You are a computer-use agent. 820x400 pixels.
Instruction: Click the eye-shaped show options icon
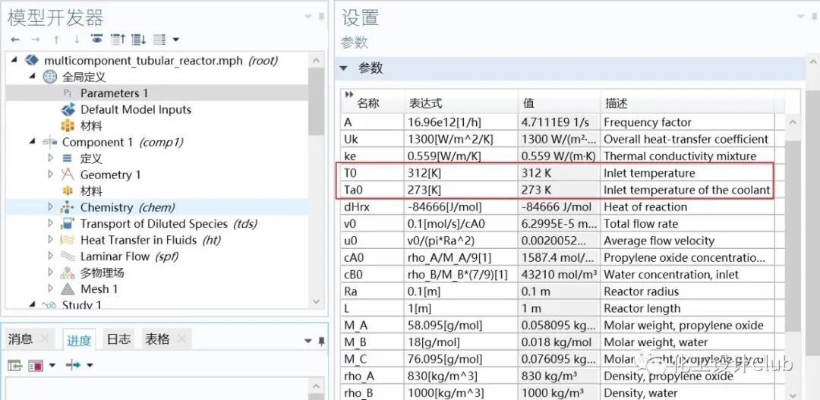[x=96, y=39]
